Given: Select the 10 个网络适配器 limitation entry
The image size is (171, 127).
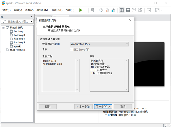Looking at the screenshot, I should [x=100, y=67].
